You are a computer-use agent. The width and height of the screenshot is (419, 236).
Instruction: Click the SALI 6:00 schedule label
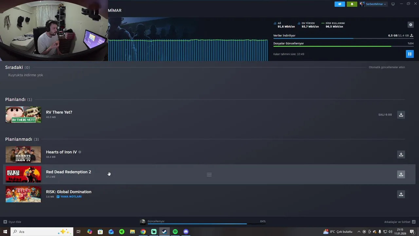[385, 115]
